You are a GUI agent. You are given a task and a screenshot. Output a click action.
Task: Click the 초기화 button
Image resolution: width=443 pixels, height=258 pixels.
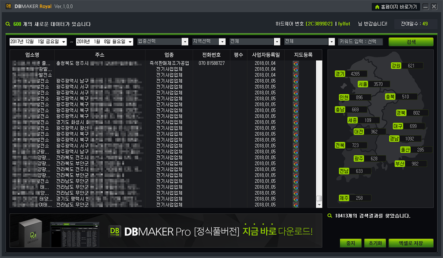pyautogui.click(x=375, y=243)
